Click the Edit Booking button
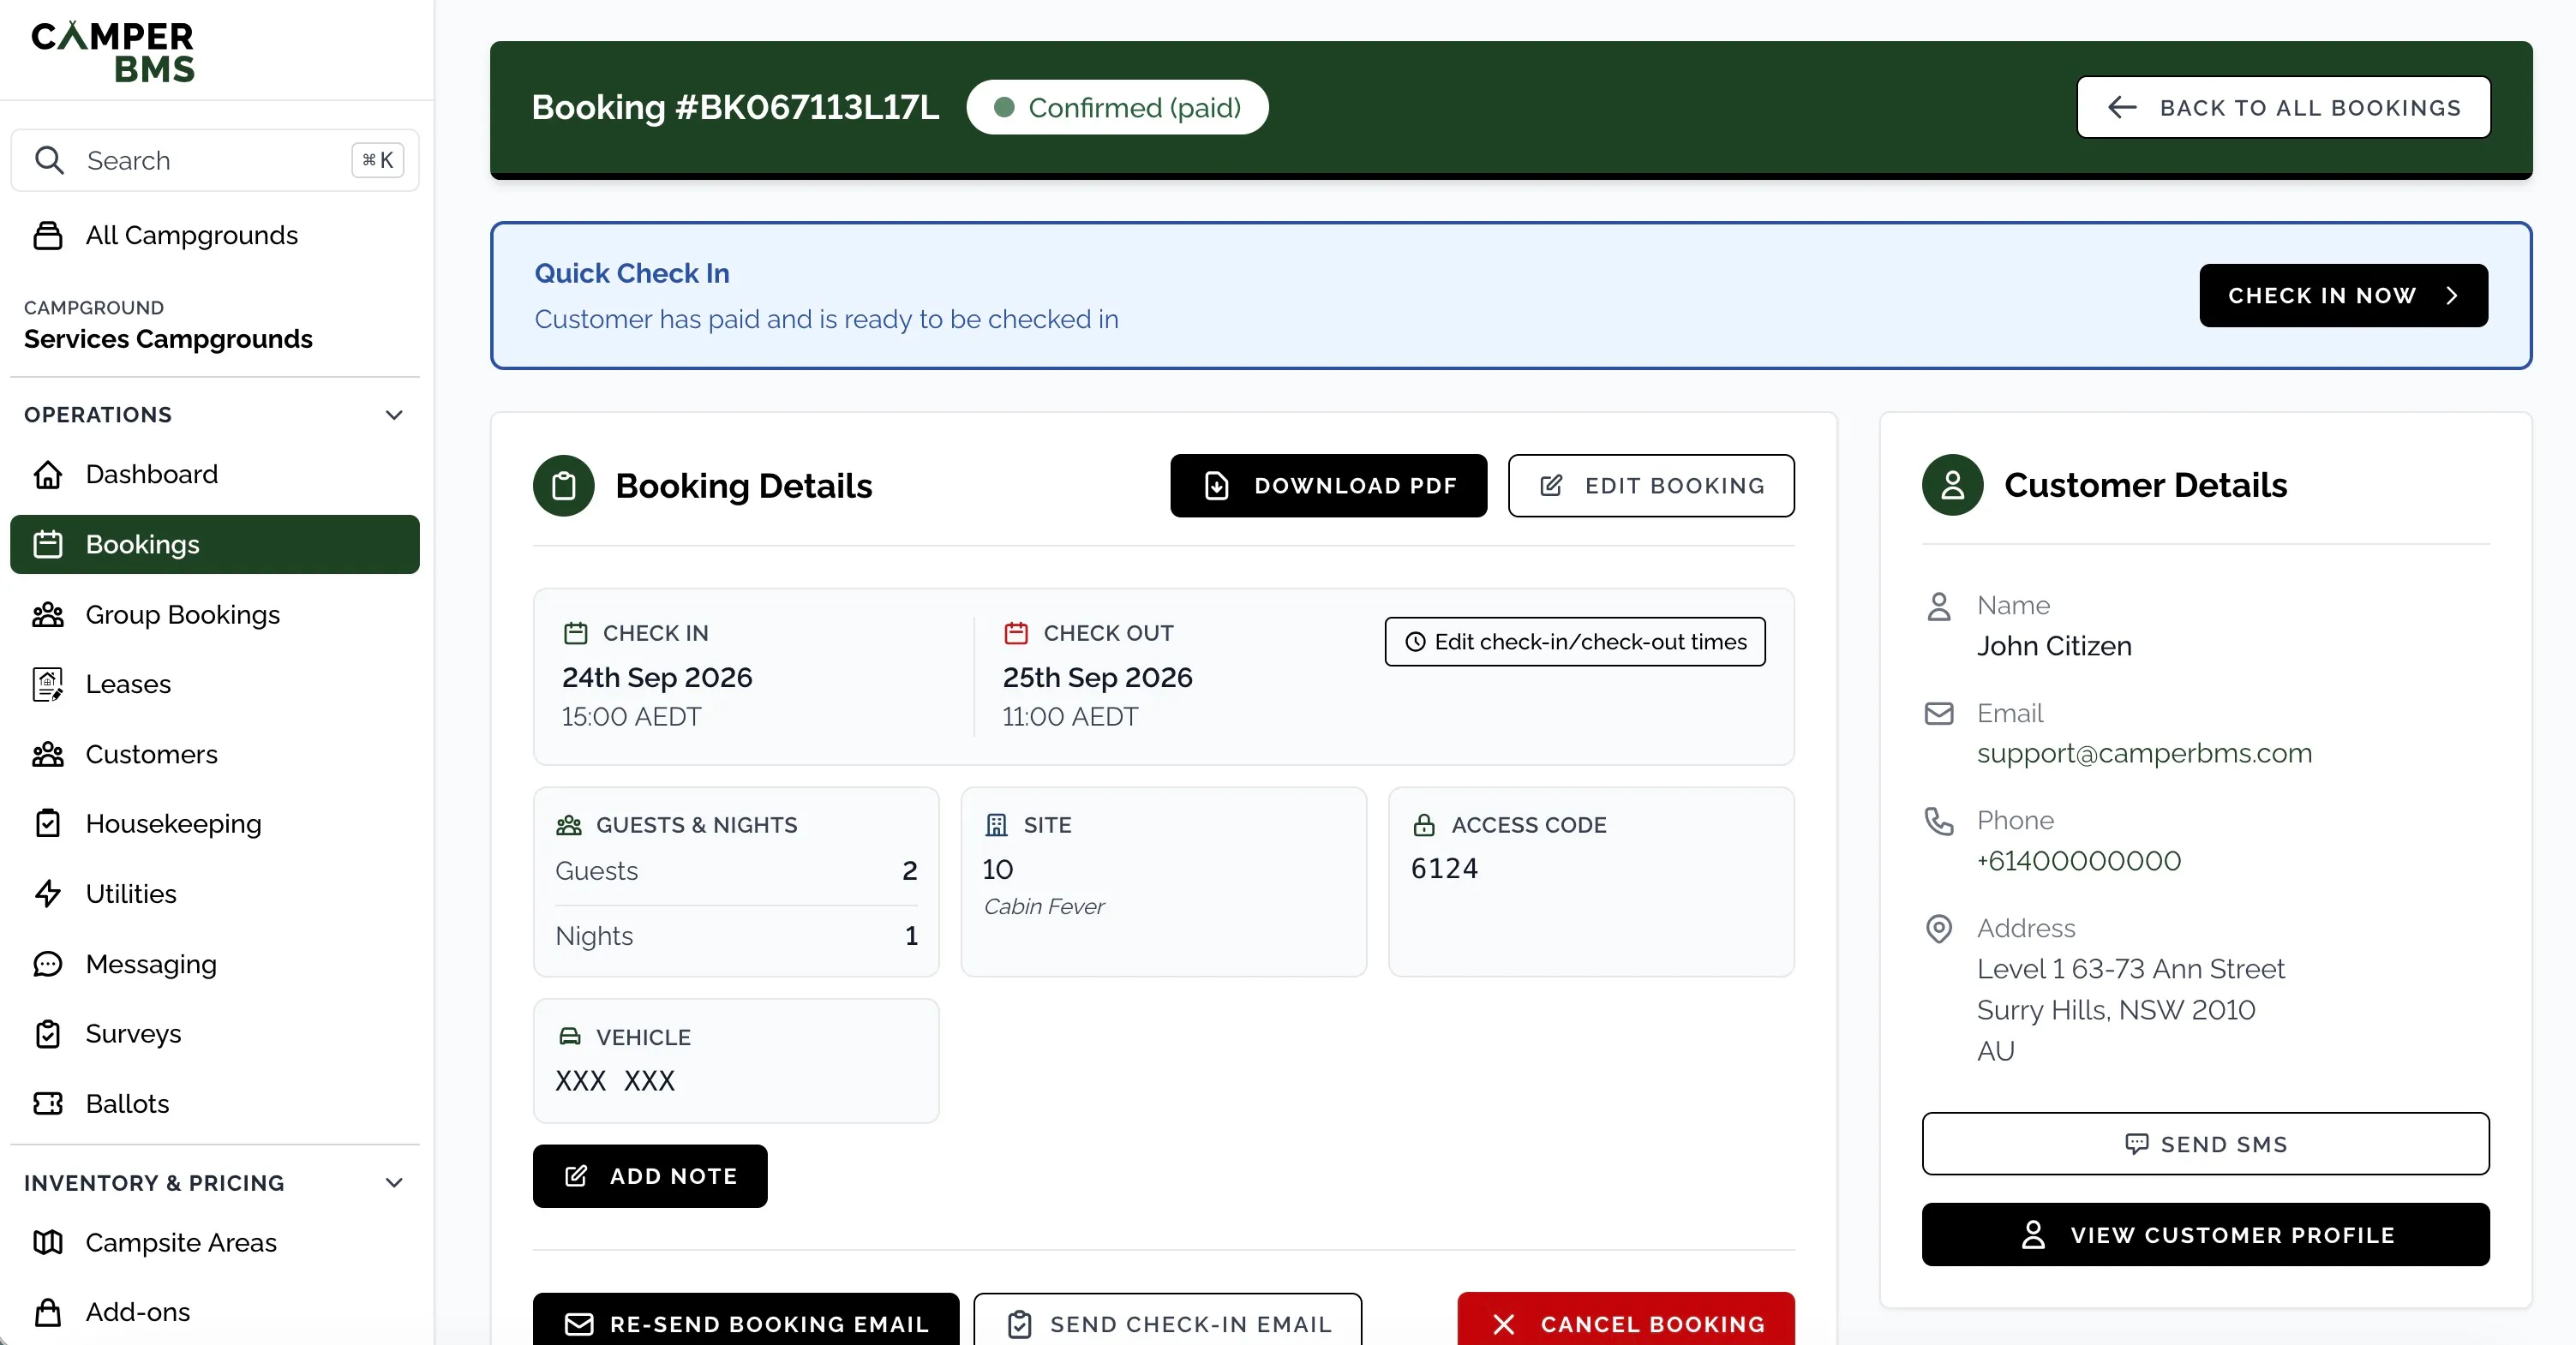 point(1651,486)
